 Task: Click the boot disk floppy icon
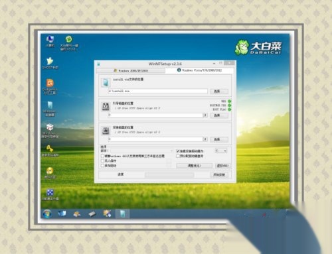click(x=106, y=106)
